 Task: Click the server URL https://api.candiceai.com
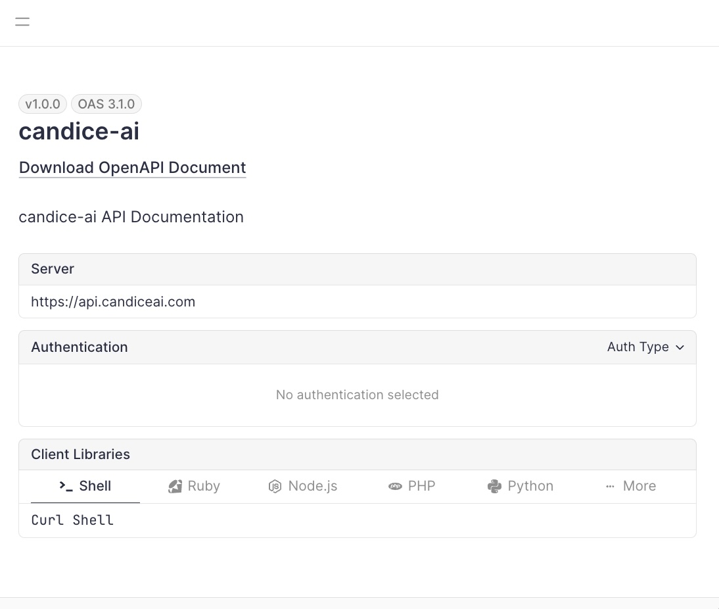pos(113,301)
